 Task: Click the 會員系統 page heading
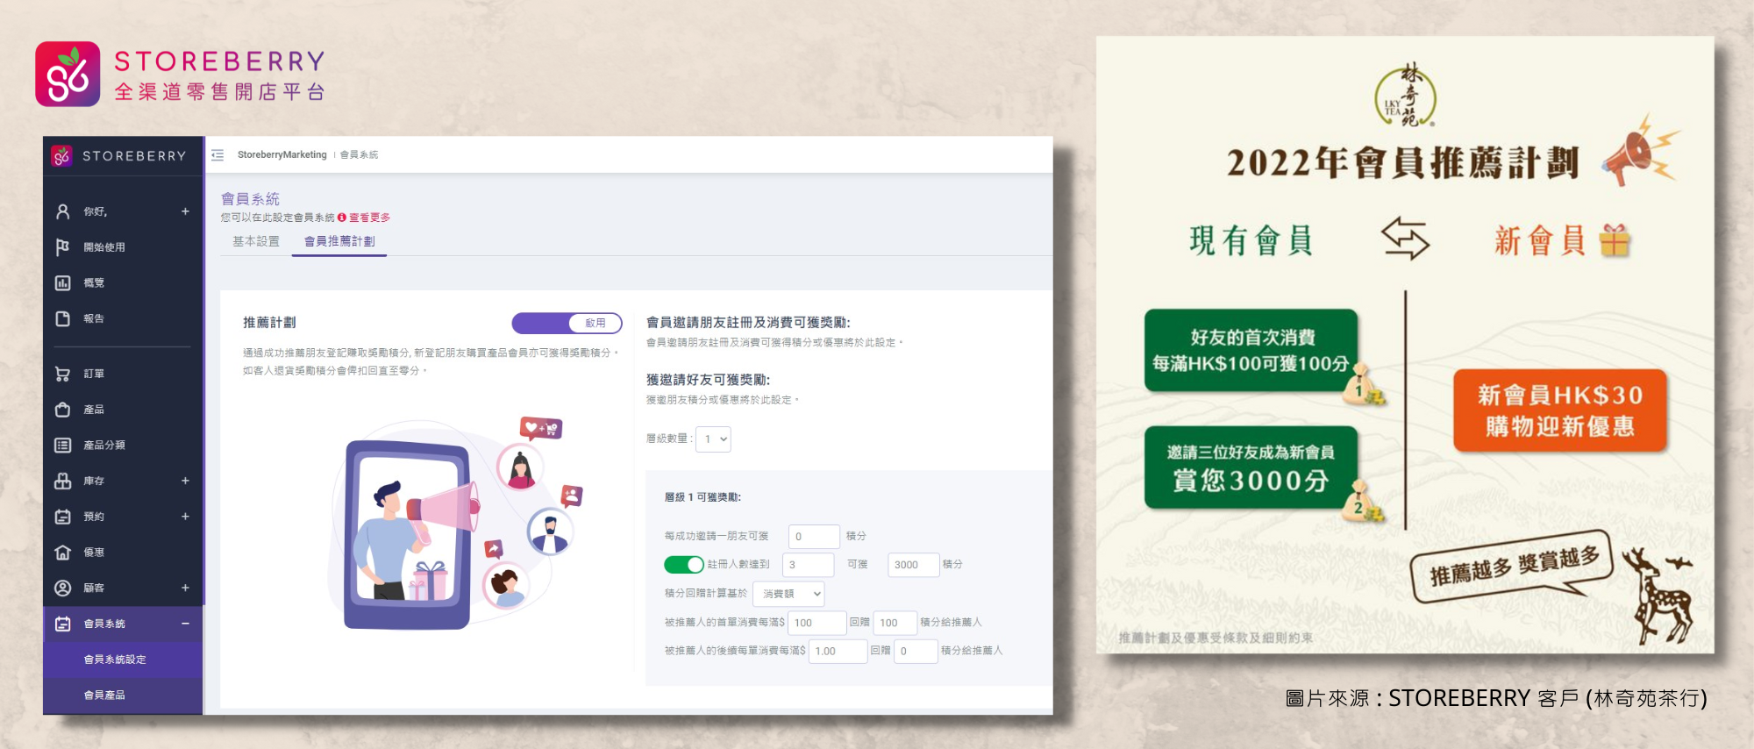click(250, 199)
